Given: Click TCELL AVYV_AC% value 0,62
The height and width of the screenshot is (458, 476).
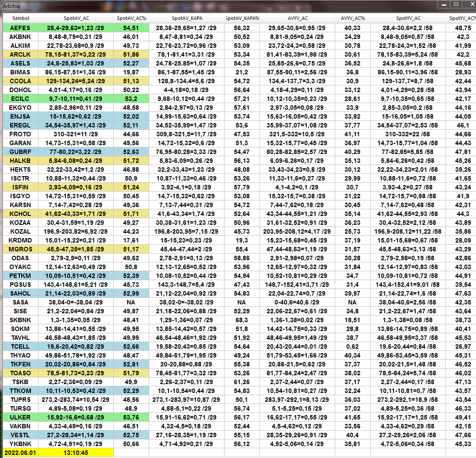Looking at the screenshot, I should (x=352, y=346).
